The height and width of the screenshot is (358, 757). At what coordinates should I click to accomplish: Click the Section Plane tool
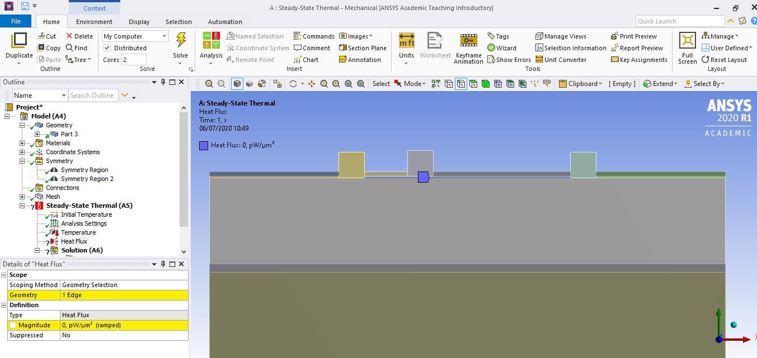[x=363, y=48]
